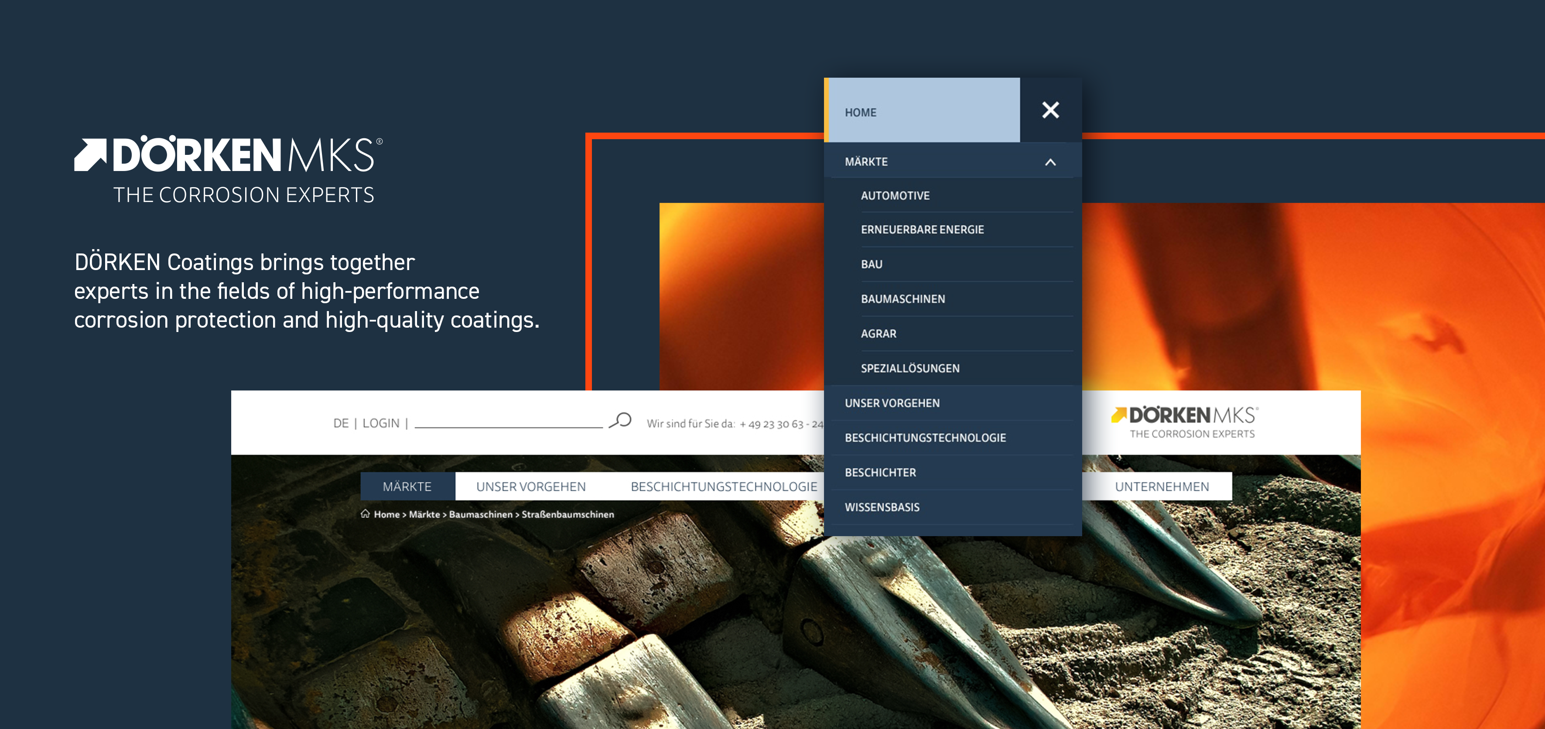Click the LOGIN link
Image resolution: width=1545 pixels, height=729 pixels.
click(x=381, y=423)
